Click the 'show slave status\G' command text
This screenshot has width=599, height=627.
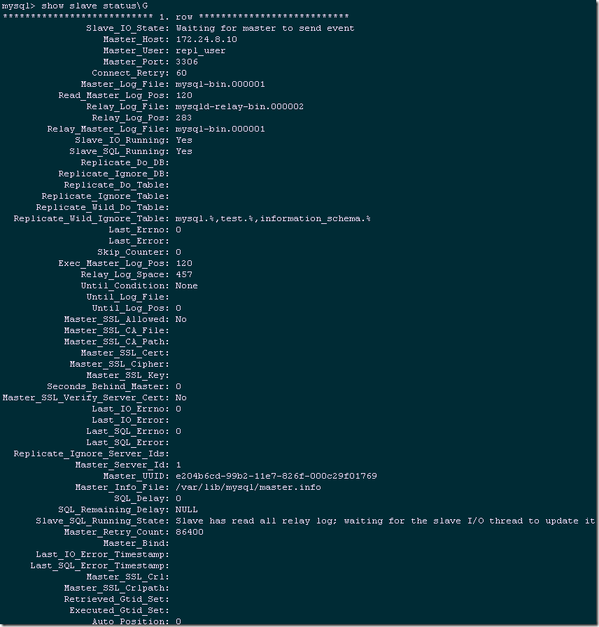pos(85,6)
